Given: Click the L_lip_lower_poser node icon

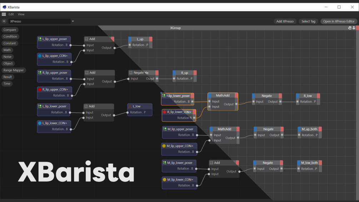Looking at the screenshot, I should (40, 106).
